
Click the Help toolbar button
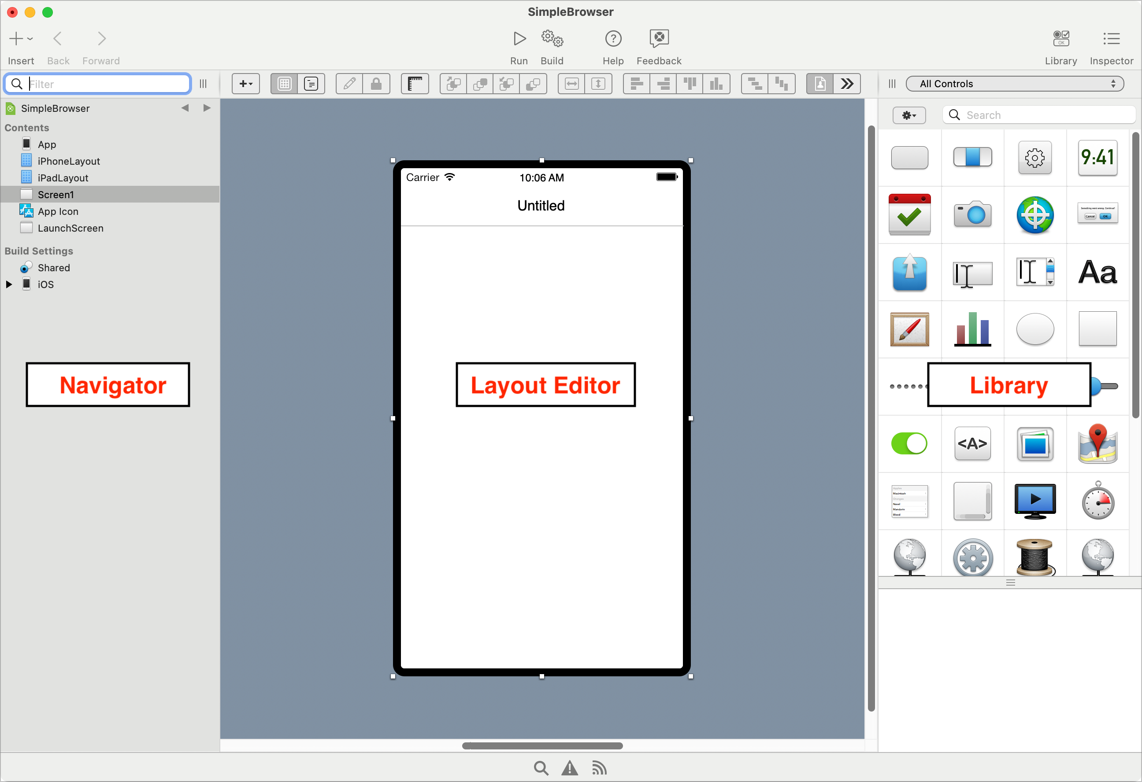pyautogui.click(x=613, y=39)
